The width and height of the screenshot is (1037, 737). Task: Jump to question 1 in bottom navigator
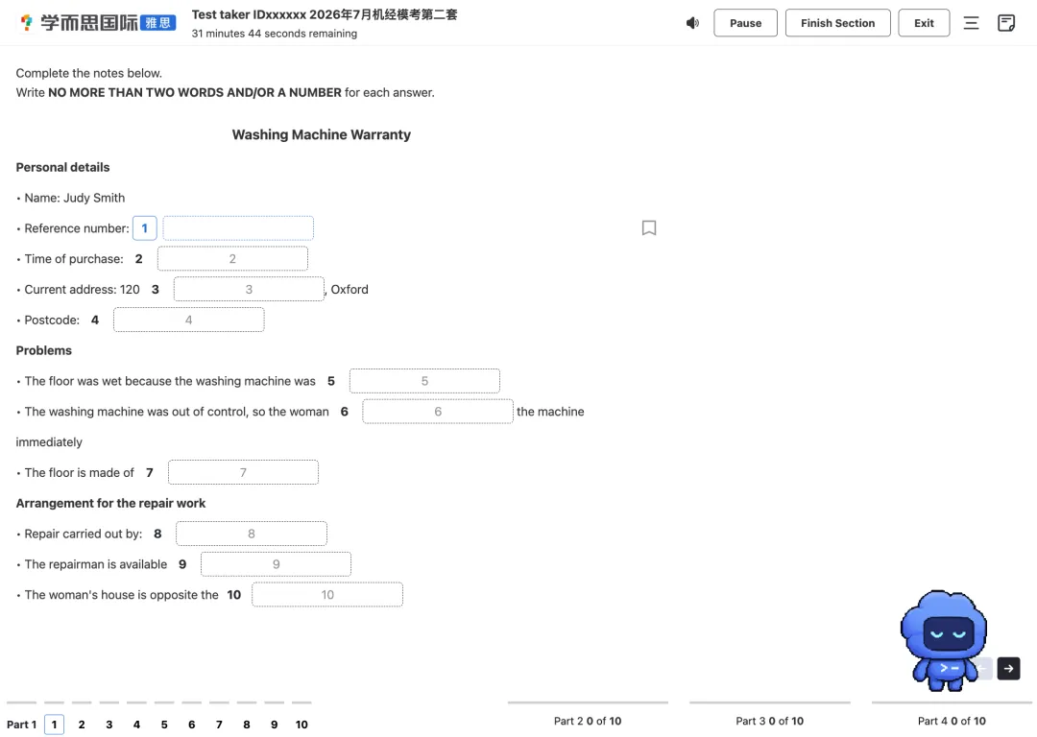(54, 725)
